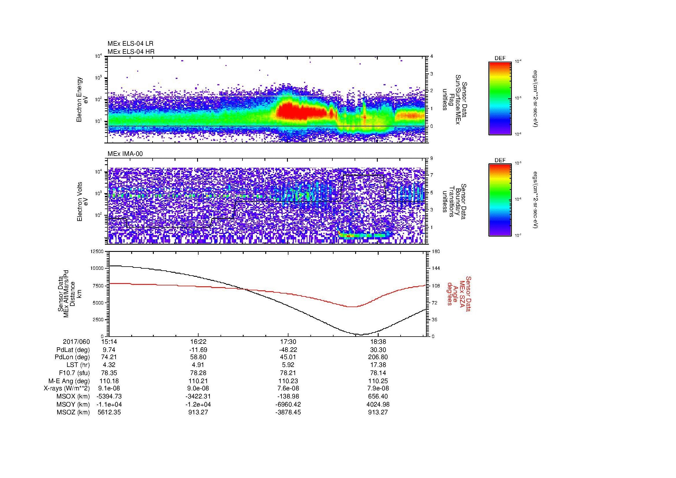This screenshot has height=478, width=676.
Task: Click the PdLat (deg) row label
Action: 73,350
